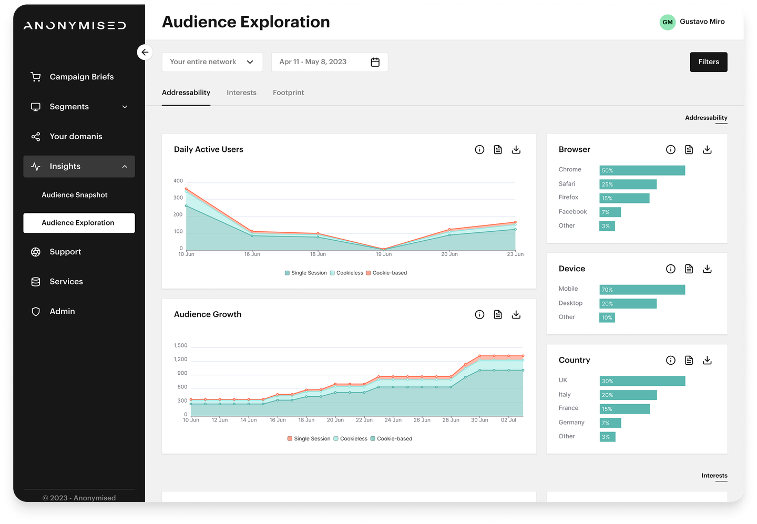Download the Device breakdown
Viewport: 757px width, 524px height.
708,269
